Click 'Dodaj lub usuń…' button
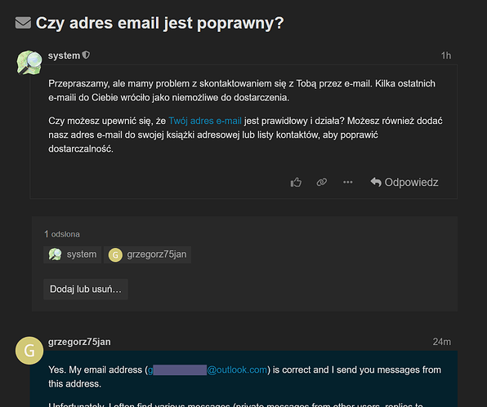Screen dimensions: 487x407 click(x=86, y=290)
